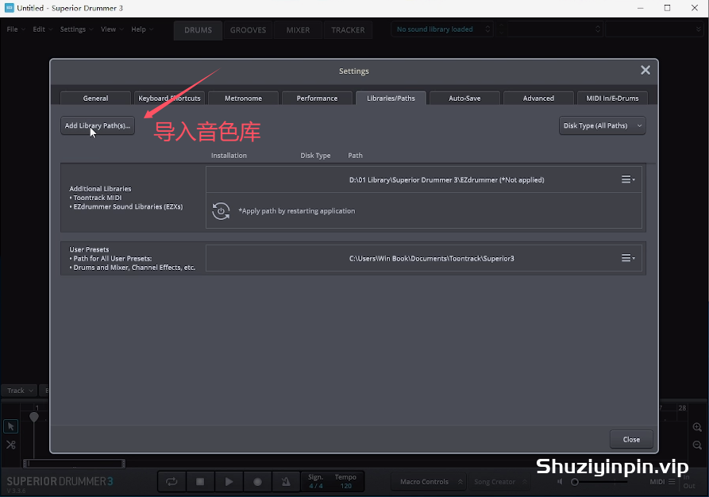Go to the Performance tab
The image size is (709, 497).
[x=317, y=98]
